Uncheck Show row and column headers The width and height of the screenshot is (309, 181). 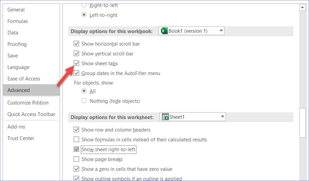[x=76, y=130]
